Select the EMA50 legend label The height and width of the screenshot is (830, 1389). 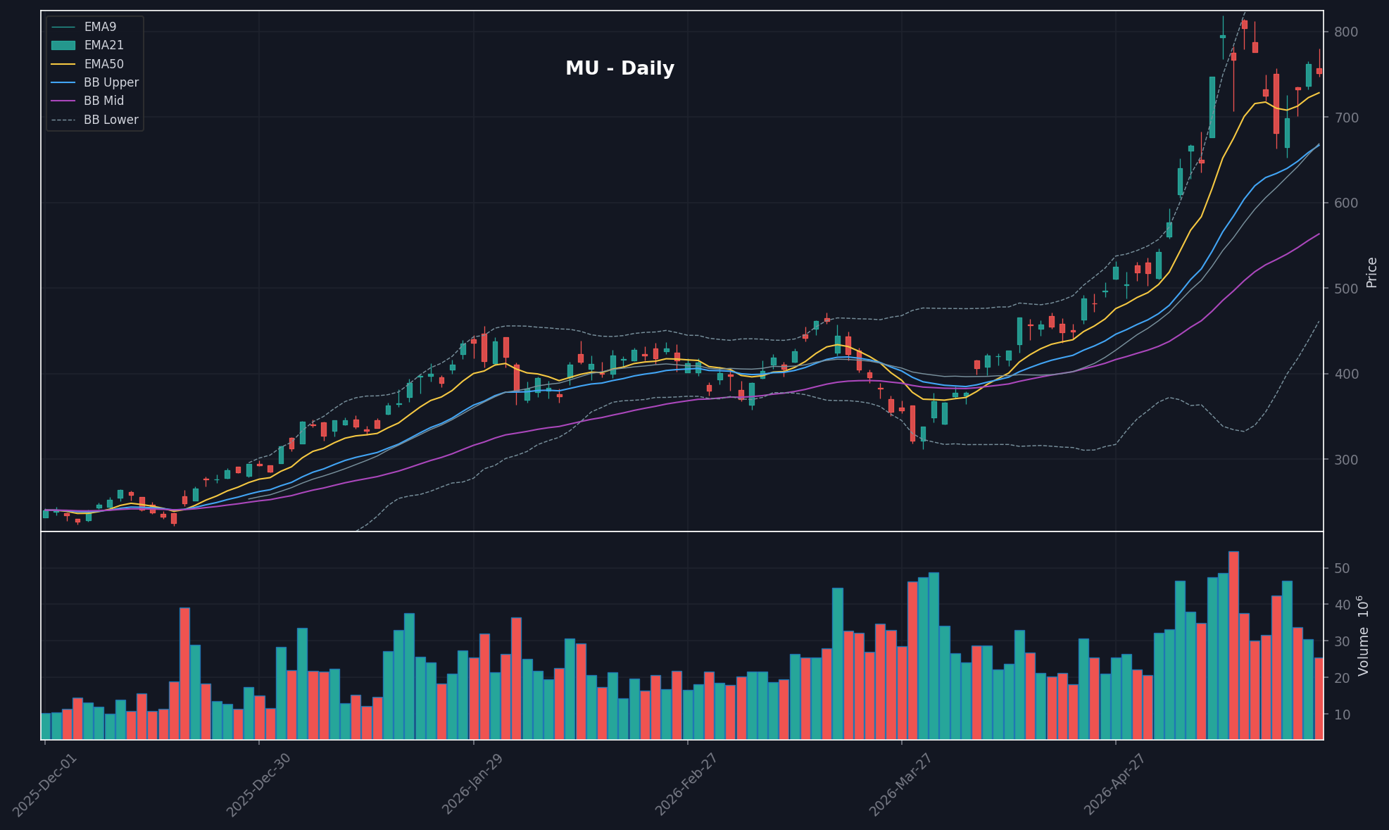pyautogui.click(x=103, y=64)
